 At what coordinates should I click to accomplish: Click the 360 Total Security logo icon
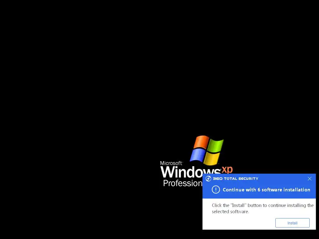click(x=208, y=179)
